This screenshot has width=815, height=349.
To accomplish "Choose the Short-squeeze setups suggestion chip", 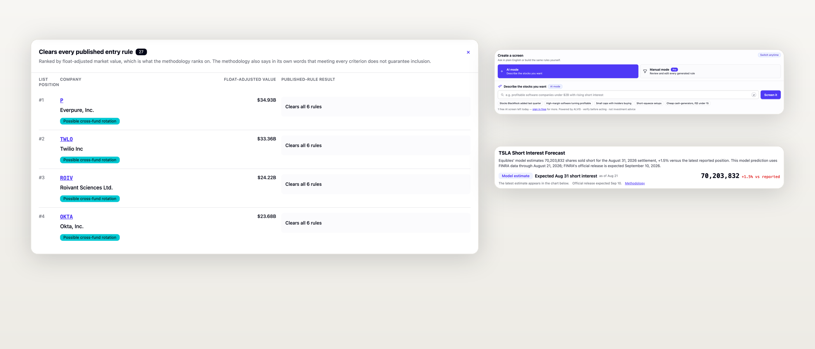I will tap(649, 103).
